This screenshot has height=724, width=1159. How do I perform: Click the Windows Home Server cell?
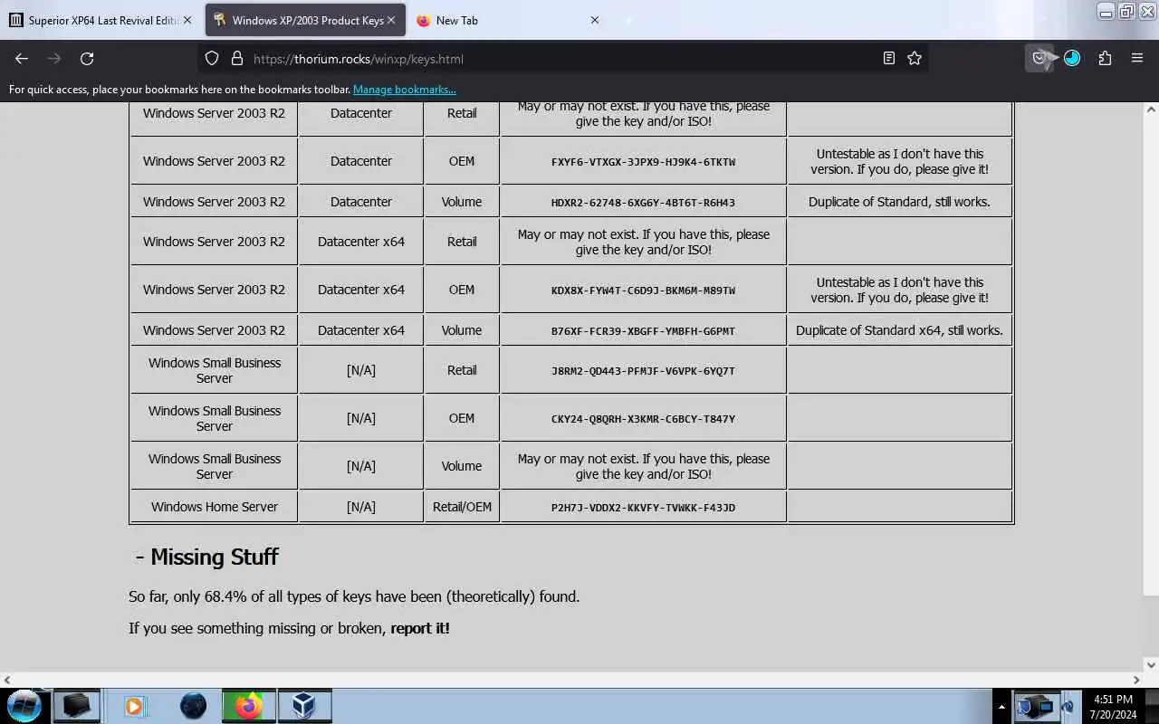(x=215, y=507)
